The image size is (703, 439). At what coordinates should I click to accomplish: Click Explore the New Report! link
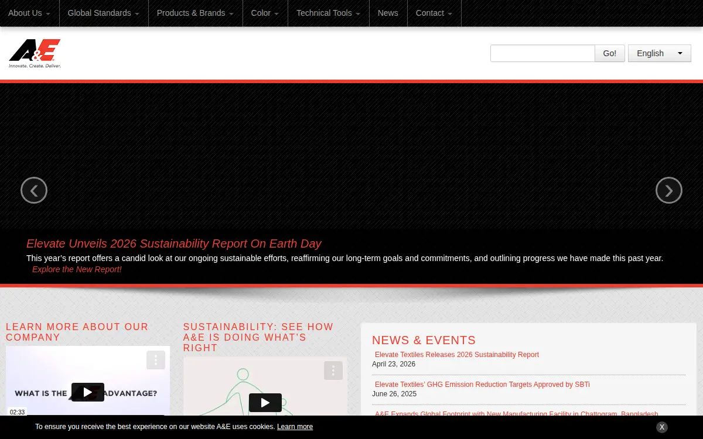click(77, 269)
